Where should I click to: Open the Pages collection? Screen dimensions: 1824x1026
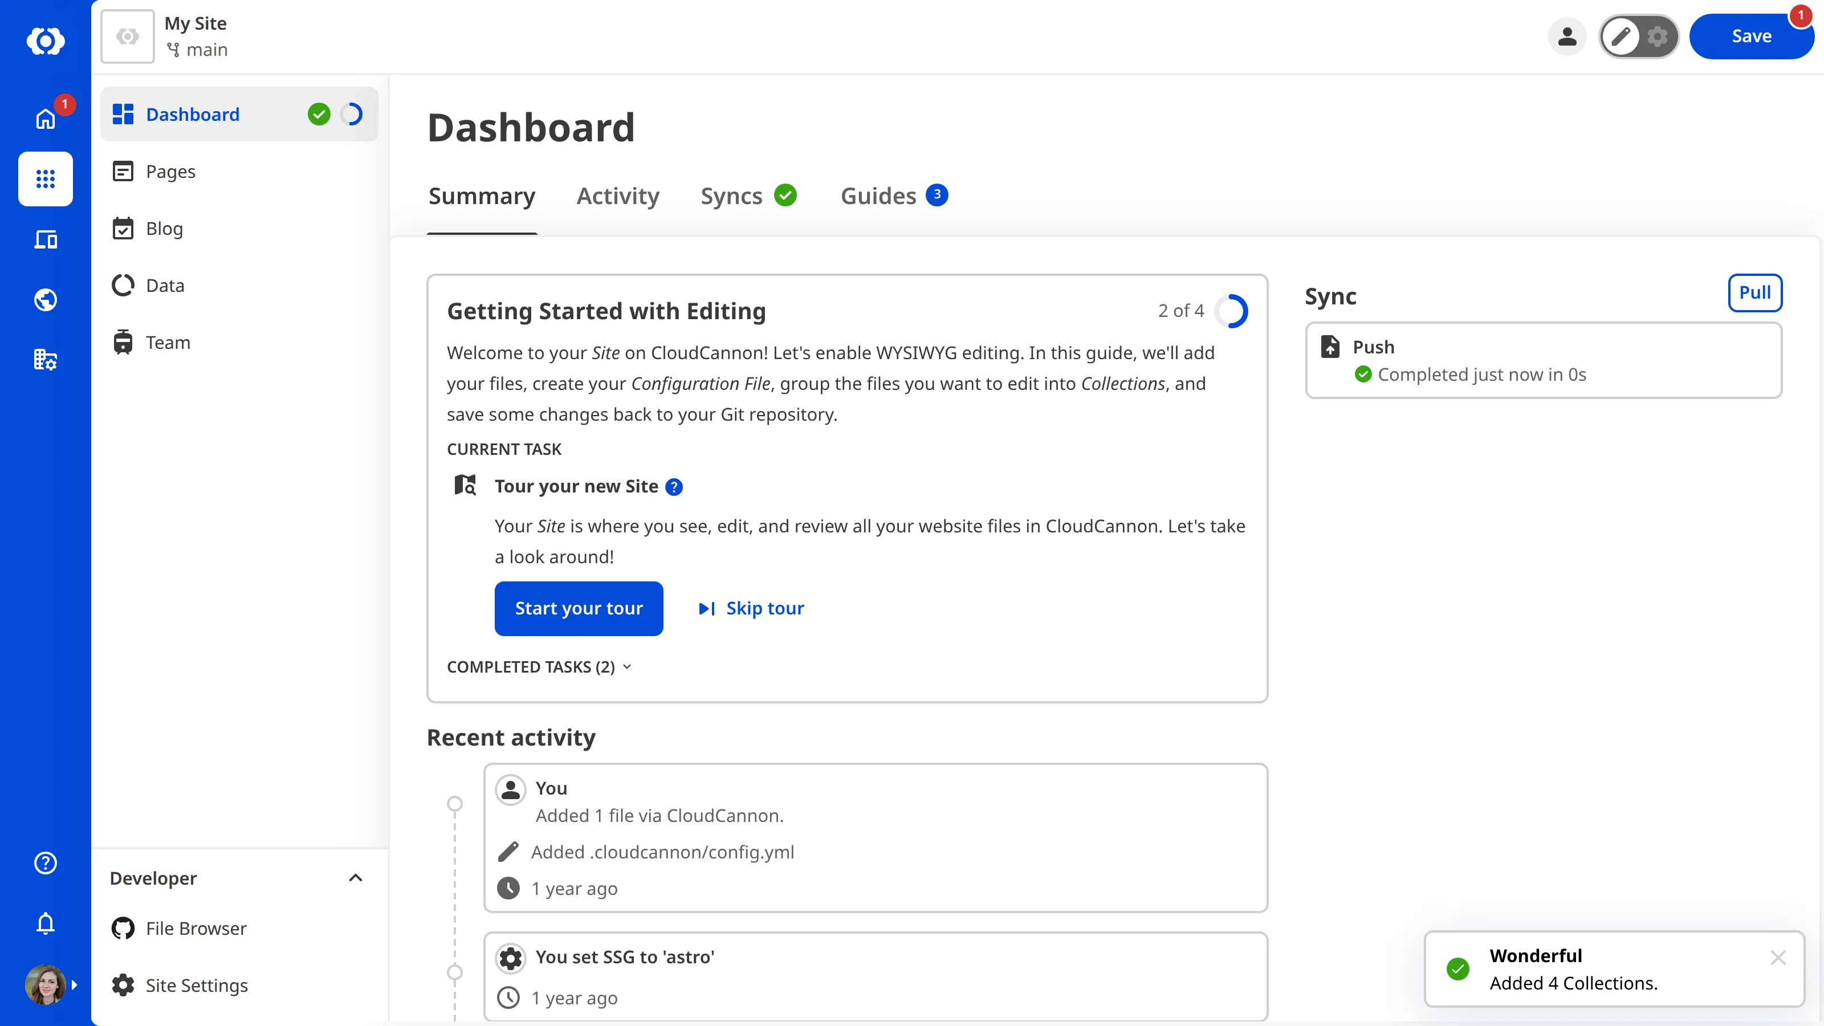click(x=239, y=172)
